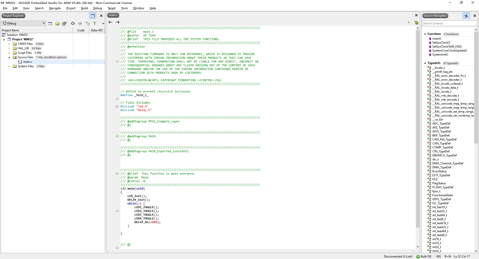The image size is (479, 259).
Task: Open the Debug build configuration dropdown
Action: (x=24, y=23)
